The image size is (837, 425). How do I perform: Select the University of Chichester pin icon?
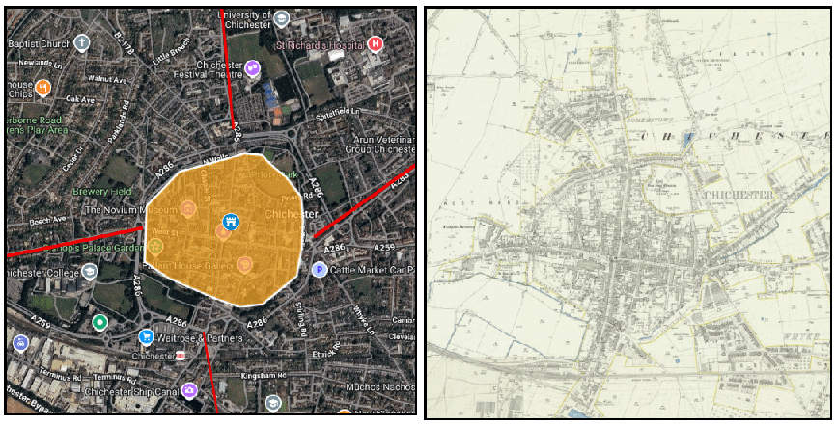281,21
